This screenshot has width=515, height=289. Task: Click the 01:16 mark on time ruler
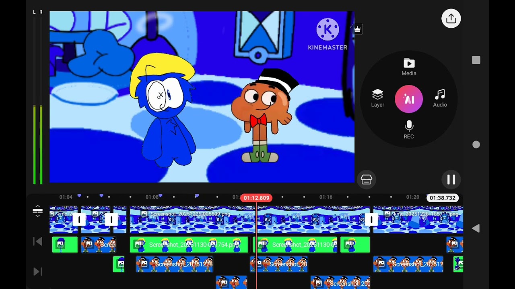click(325, 197)
